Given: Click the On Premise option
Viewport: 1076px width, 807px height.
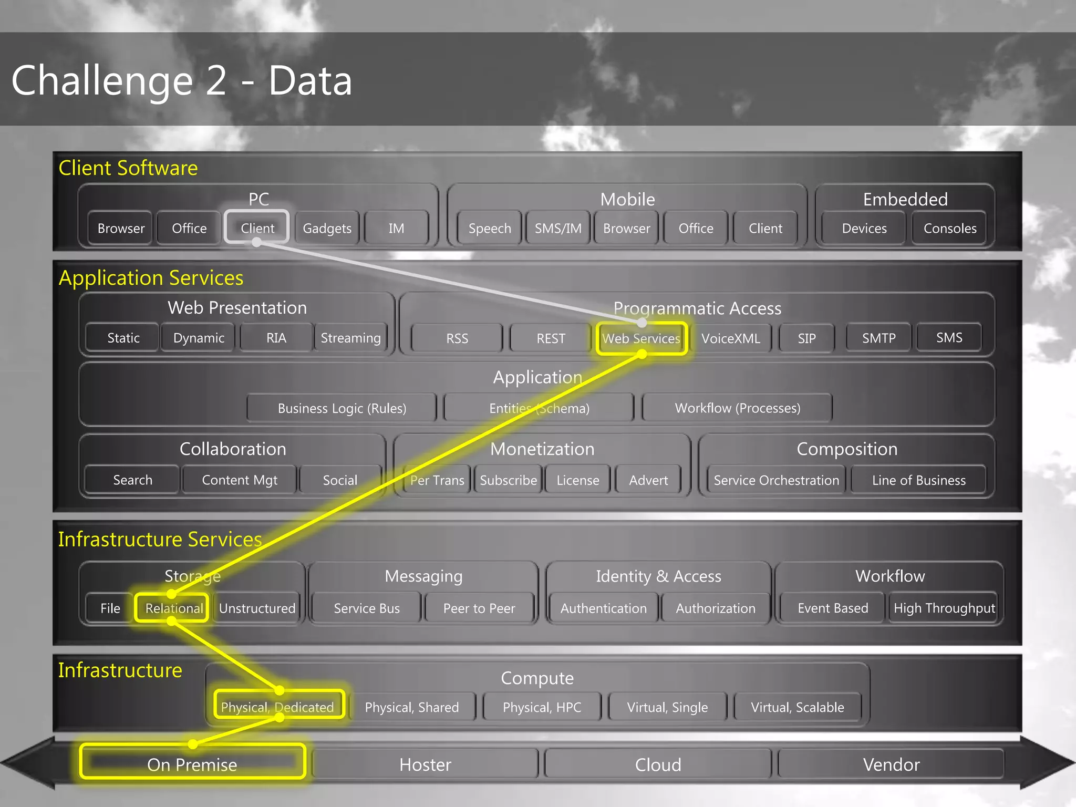Looking at the screenshot, I should (x=192, y=764).
